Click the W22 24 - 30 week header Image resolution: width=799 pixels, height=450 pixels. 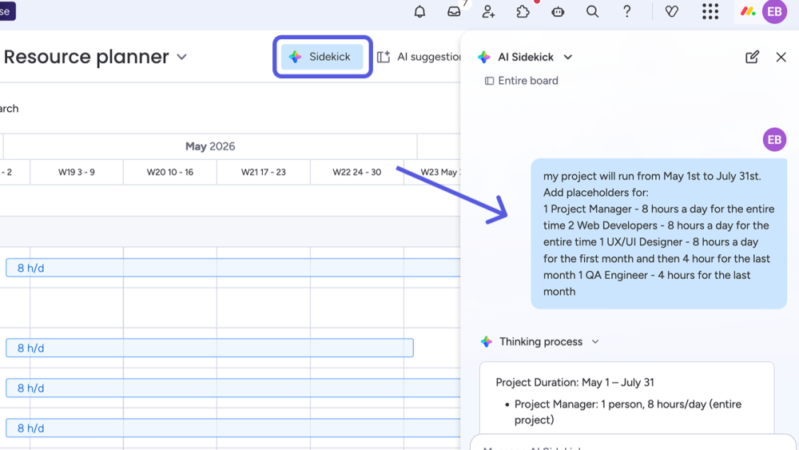point(356,172)
